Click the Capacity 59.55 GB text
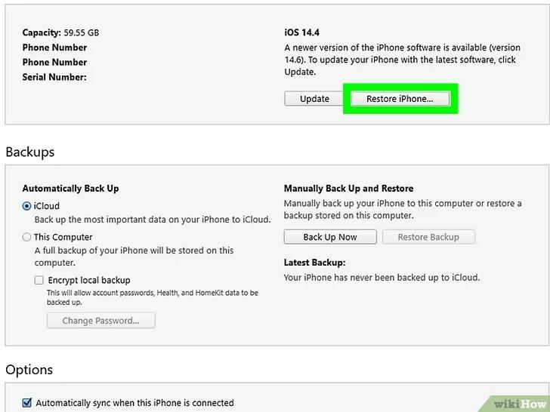The width and height of the screenshot is (550, 412). pos(60,32)
